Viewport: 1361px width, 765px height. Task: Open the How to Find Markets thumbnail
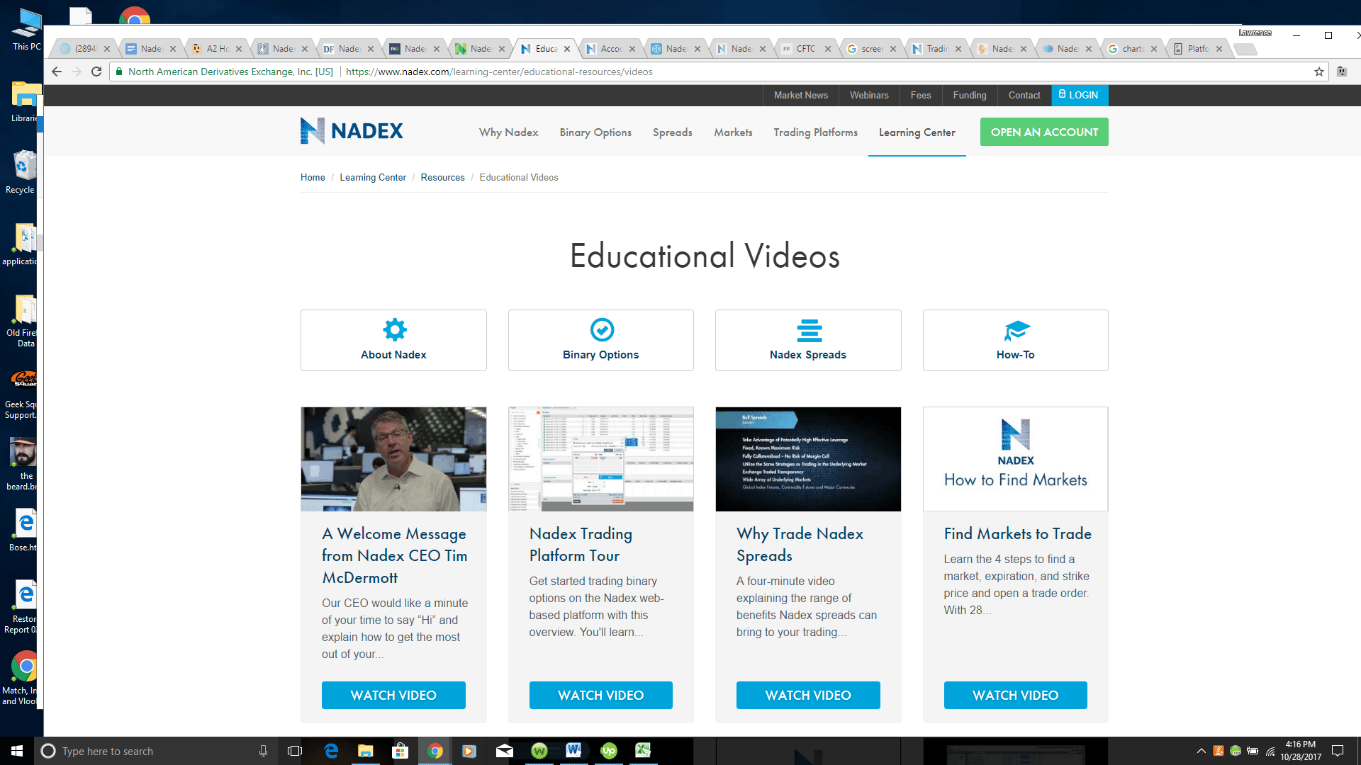point(1016,459)
